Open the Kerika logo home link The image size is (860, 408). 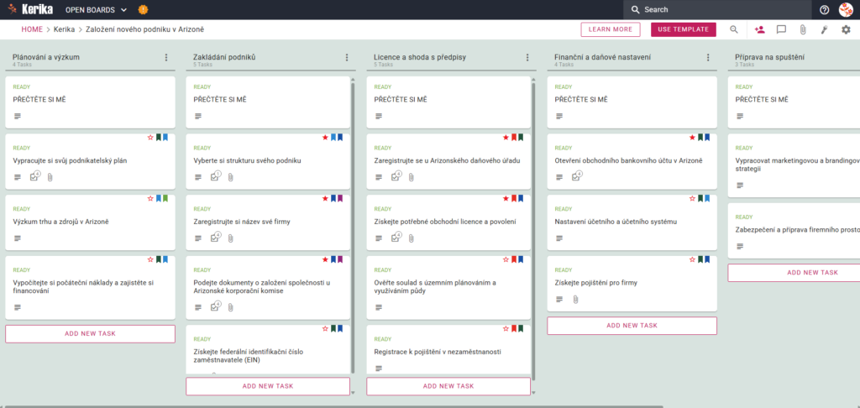[x=31, y=9]
